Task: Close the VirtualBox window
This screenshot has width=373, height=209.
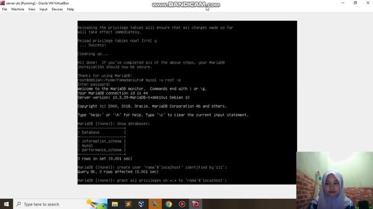Action: coord(368,3)
